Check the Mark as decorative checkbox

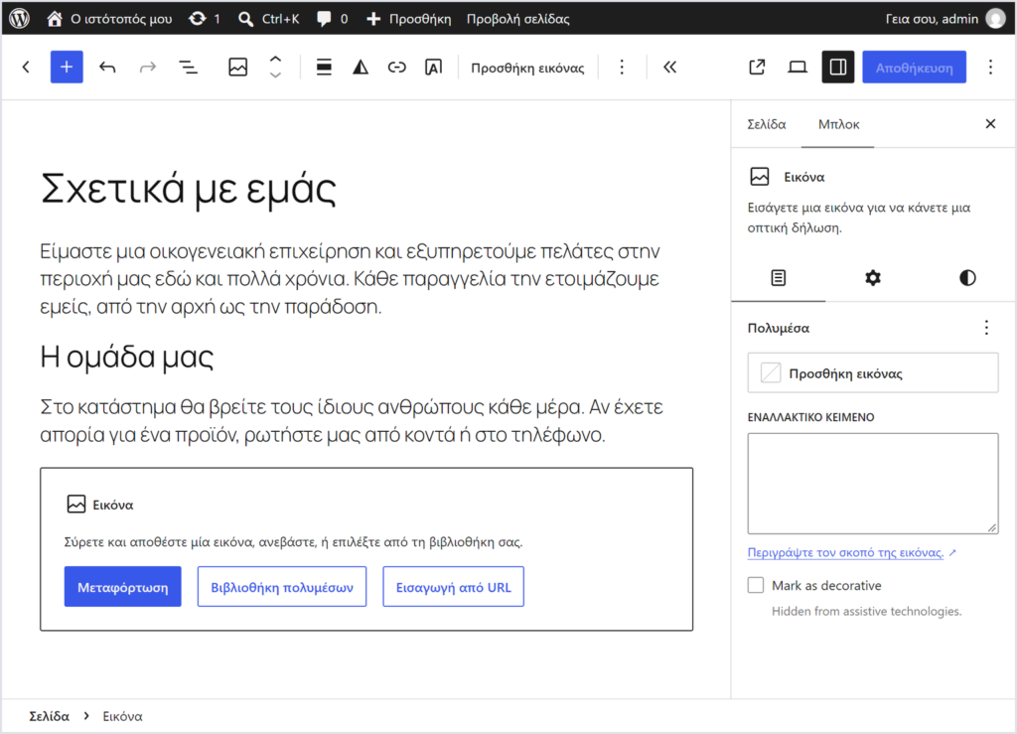(756, 586)
